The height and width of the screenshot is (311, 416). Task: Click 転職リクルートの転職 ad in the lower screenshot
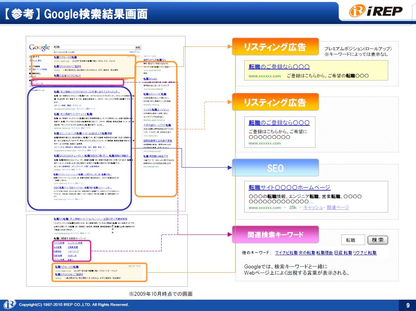coord(67,267)
